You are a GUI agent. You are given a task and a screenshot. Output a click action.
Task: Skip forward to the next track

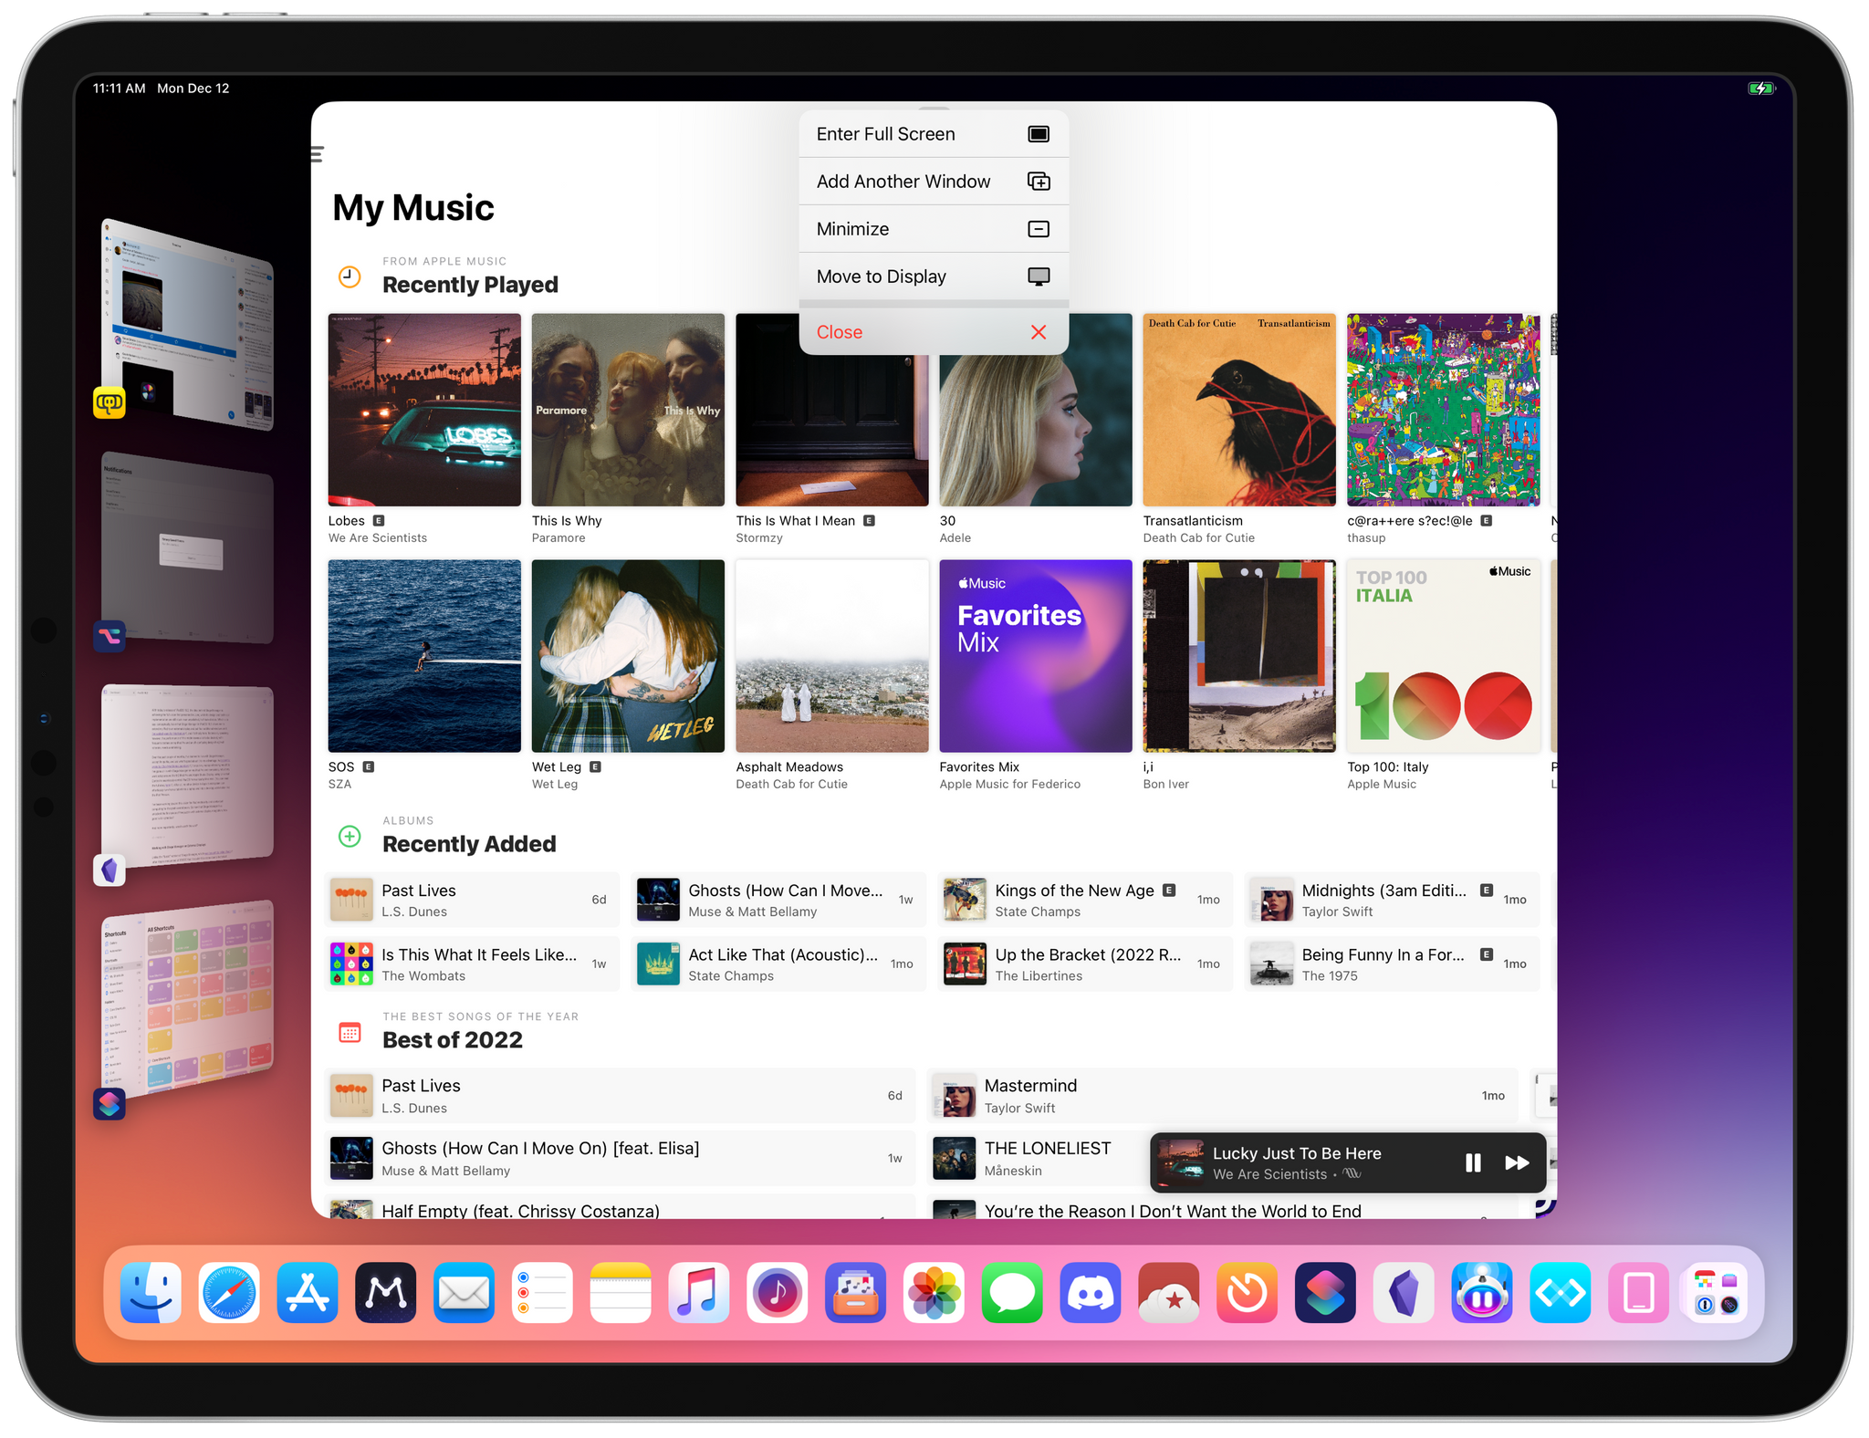[1517, 1162]
